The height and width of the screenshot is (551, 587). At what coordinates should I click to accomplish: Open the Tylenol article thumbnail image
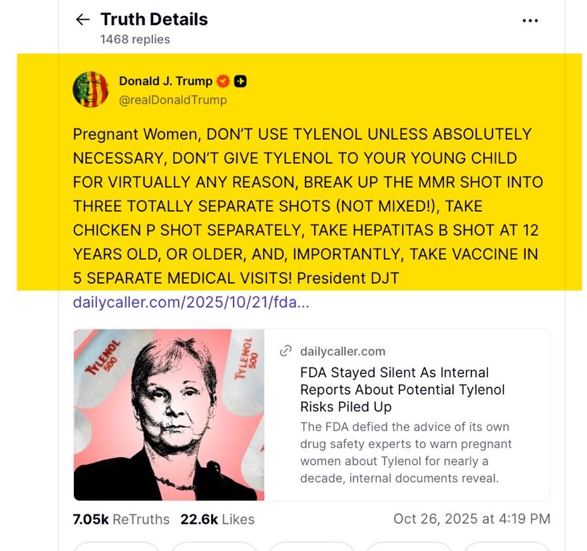169,415
